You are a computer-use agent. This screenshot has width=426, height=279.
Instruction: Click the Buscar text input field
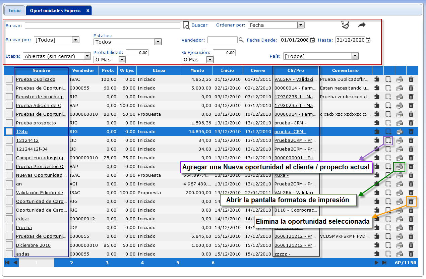click(102, 25)
